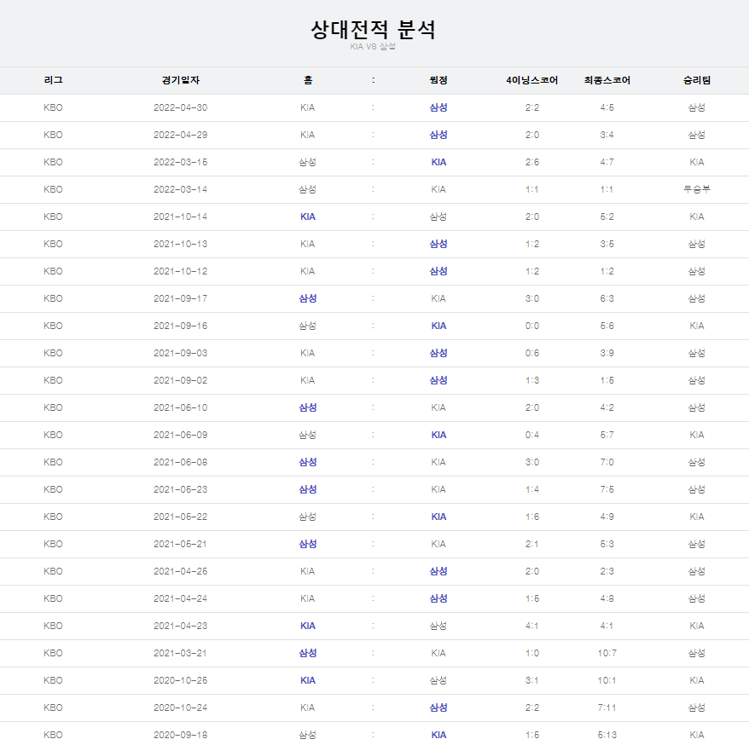Select away team KIA in 2020-09-18 row
This screenshot has height=745, width=749.
click(438, 735)
